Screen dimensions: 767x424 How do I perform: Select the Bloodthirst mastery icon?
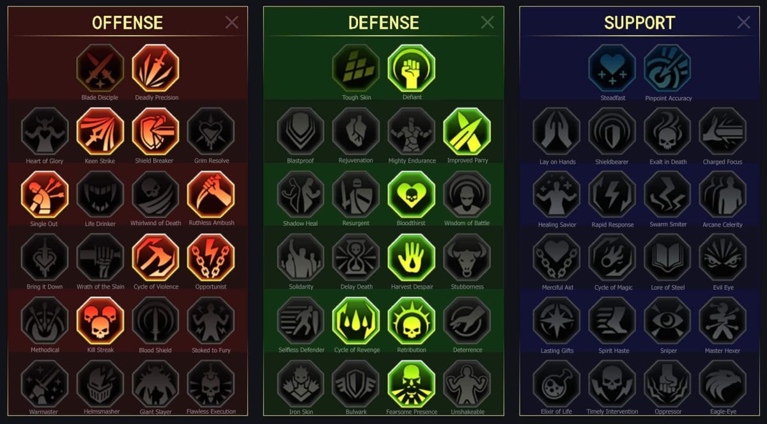[x=412, y=194]
